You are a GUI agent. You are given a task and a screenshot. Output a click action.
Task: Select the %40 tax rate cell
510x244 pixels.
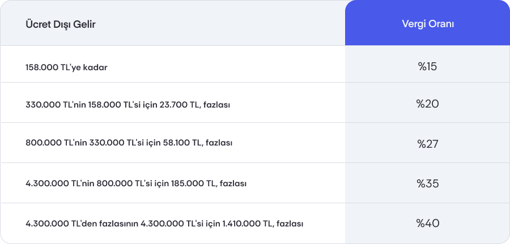(427, 224)
